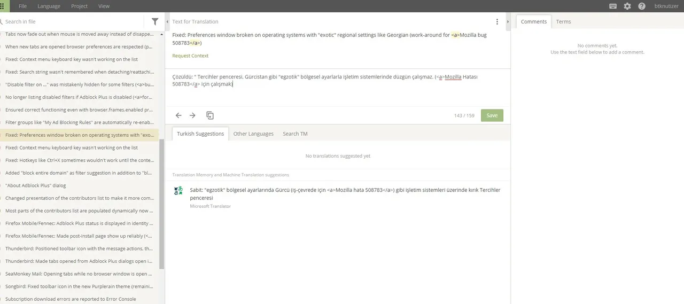Go to previous string arrow

tap(178, 115)
